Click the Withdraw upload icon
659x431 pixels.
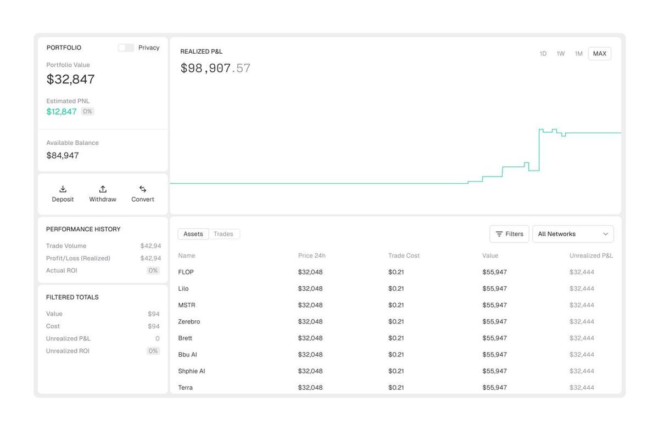pos(103,189)
